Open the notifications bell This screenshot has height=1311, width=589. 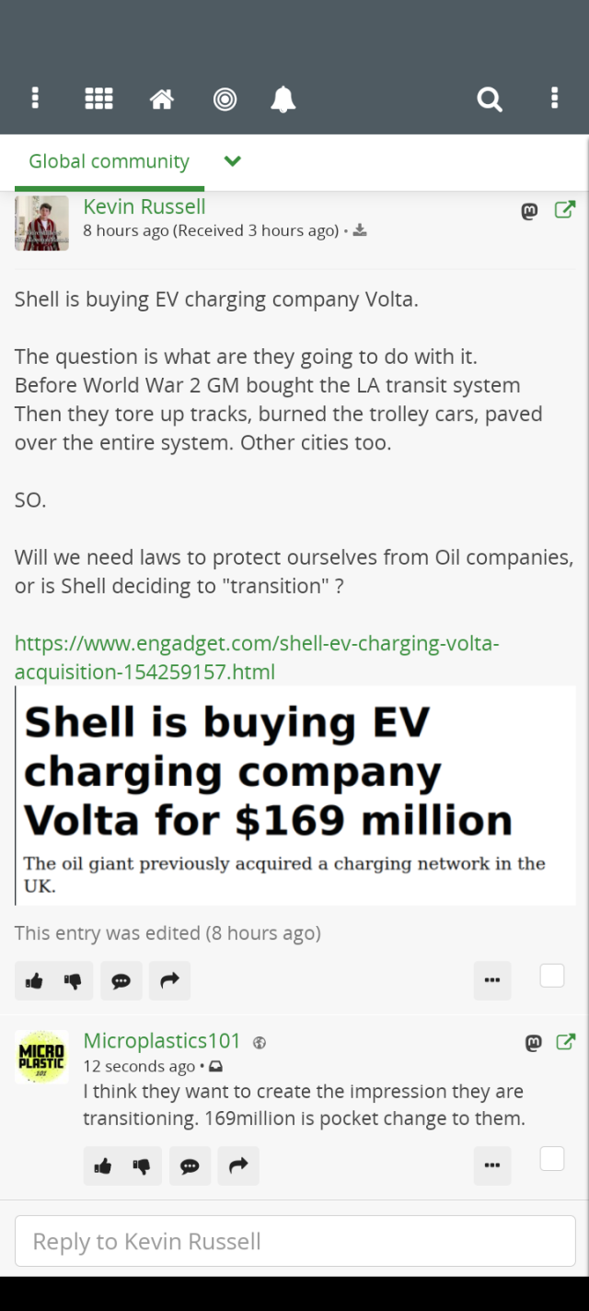(283, 99)
